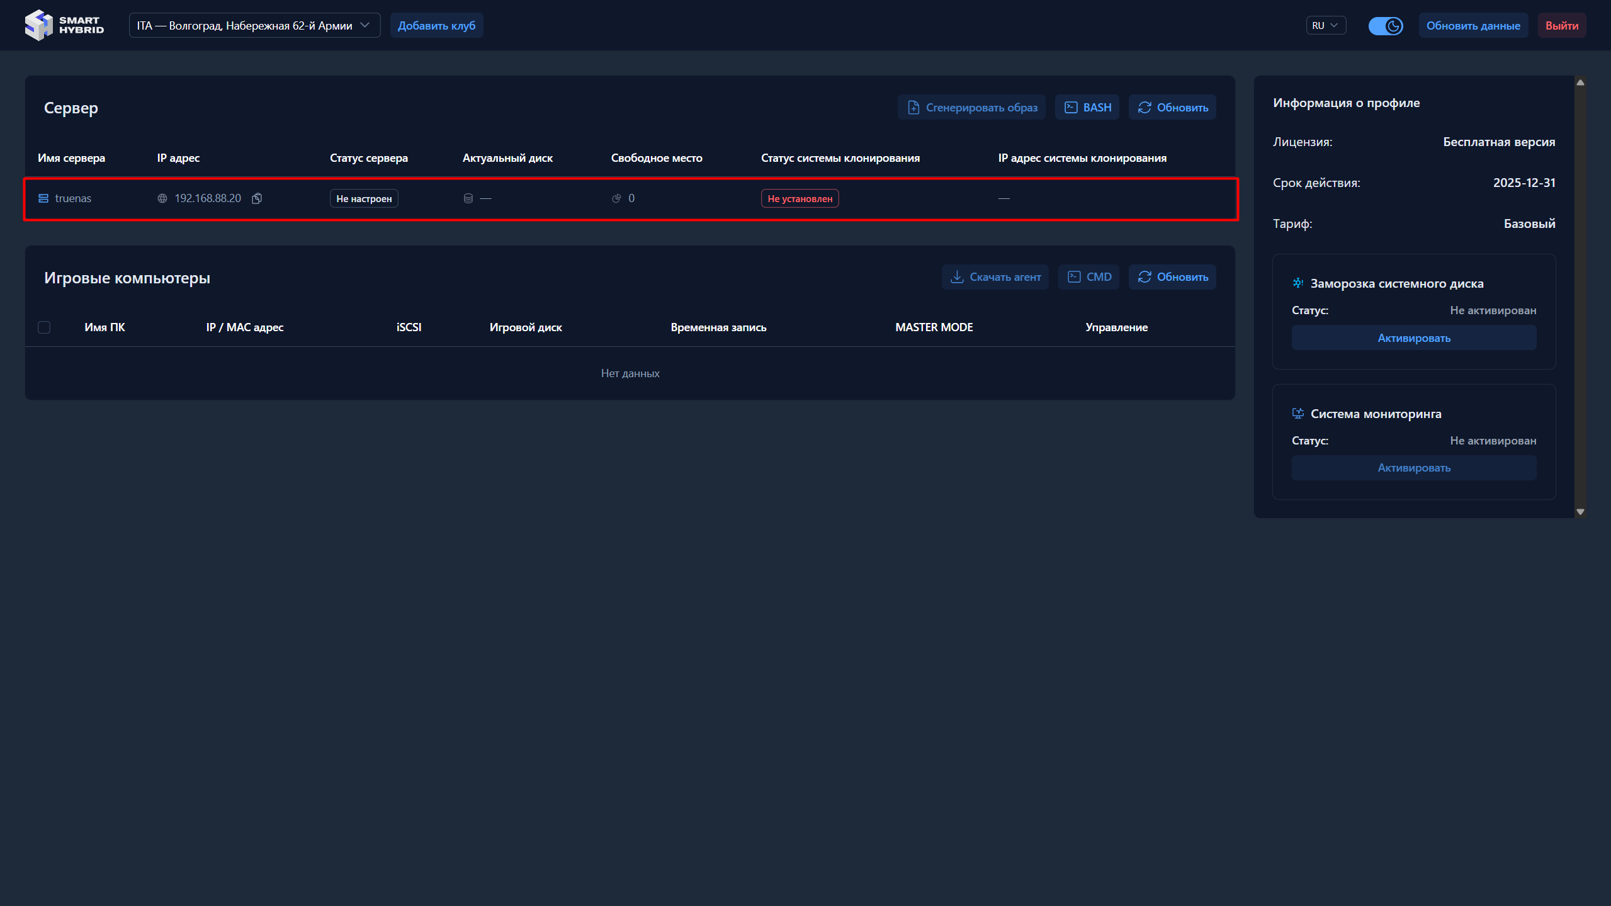
Task: Check the select-all PCs checkbox
Action: click(44, 327)
